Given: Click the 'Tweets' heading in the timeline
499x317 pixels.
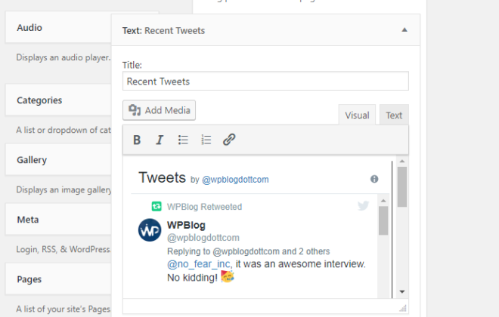Looking at the screenshot, I should click(162, 177).
